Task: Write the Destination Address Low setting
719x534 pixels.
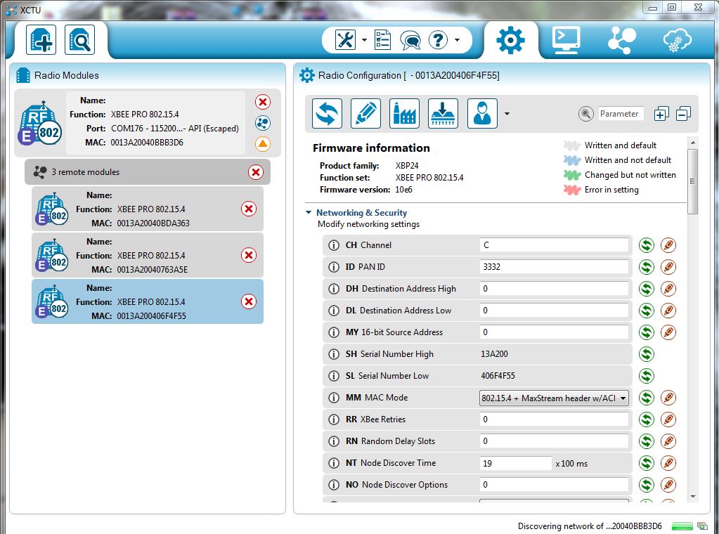Action: (x=668, y=311)
